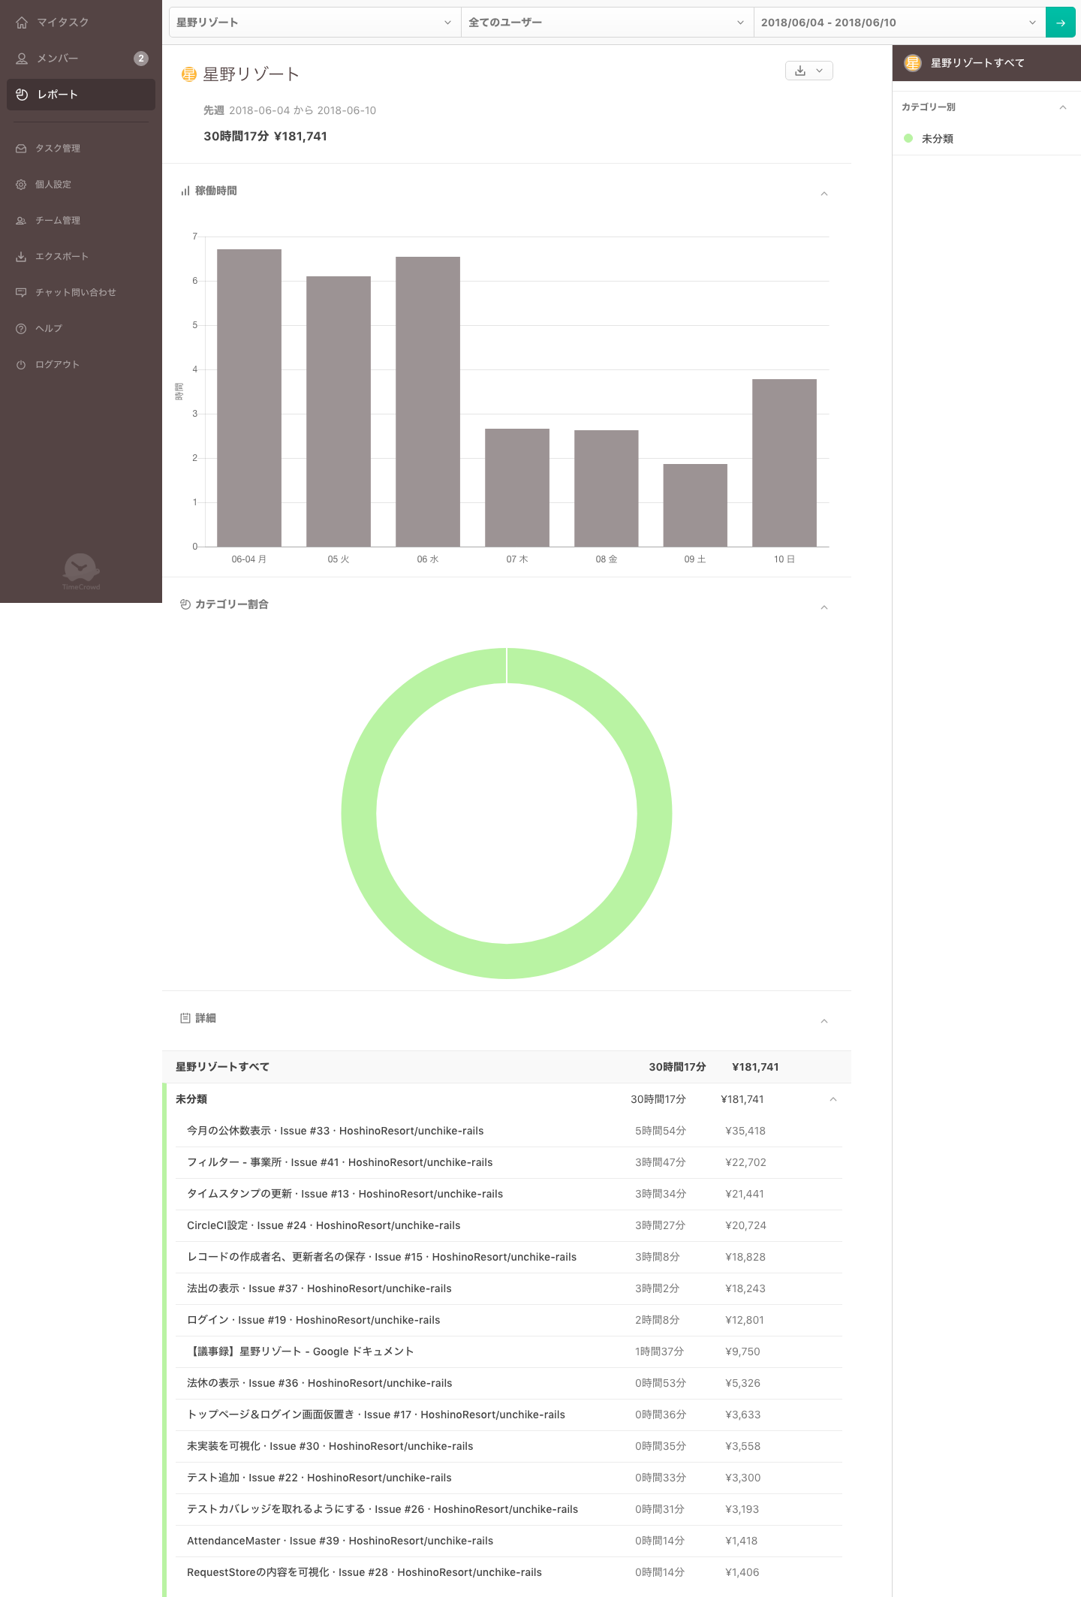The width and height of the screenshot is (1081, 1597).
Task: Click the 06 水 bar in the chart
Action: (428, 402)
